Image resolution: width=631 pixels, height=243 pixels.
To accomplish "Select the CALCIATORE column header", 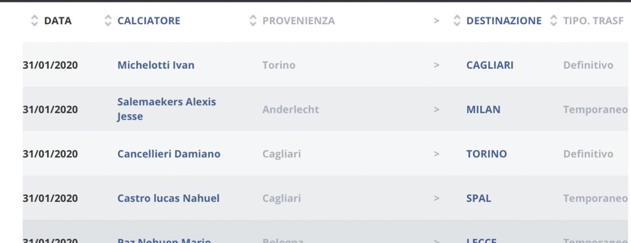I will click(149, 21).
